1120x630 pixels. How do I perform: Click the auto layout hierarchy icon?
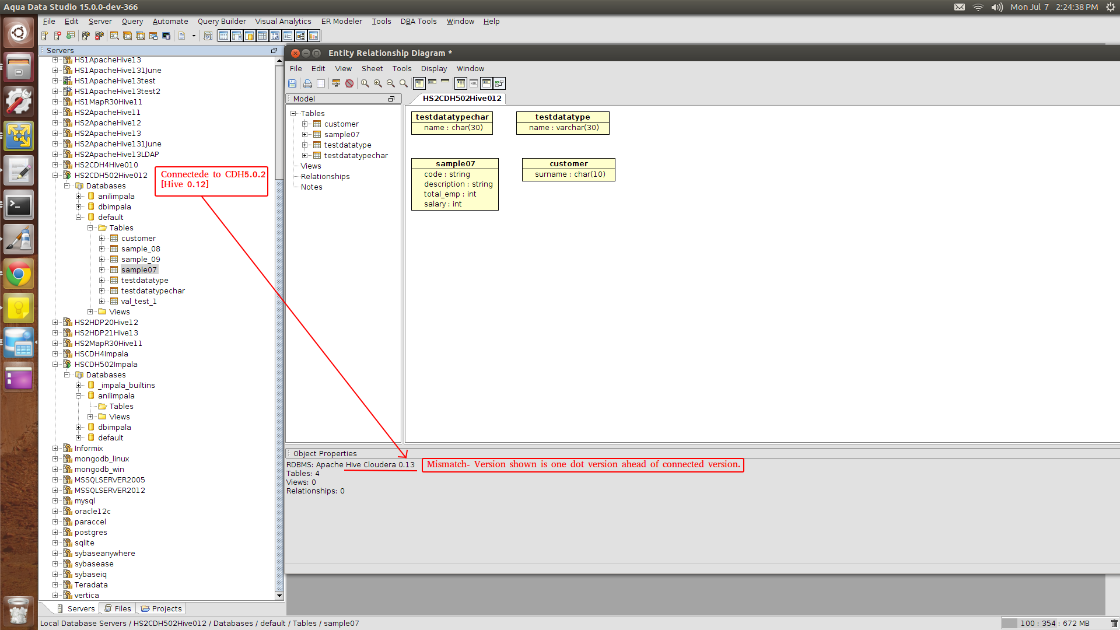pyautogui.click(x=336, y=83)
